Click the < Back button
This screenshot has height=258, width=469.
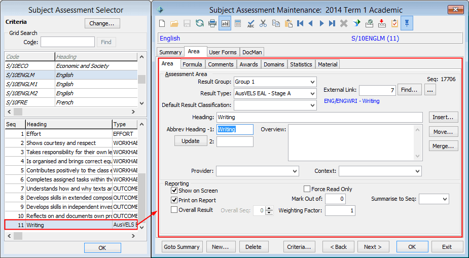338,247
